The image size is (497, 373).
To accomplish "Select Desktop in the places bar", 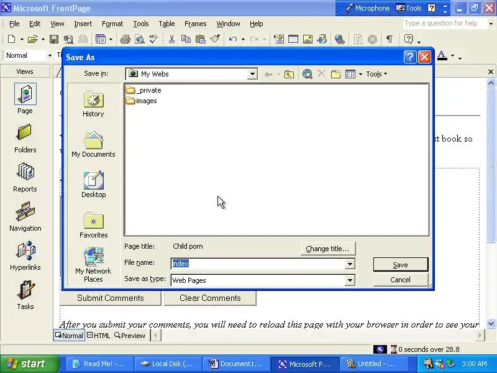I will coord(93,185).
